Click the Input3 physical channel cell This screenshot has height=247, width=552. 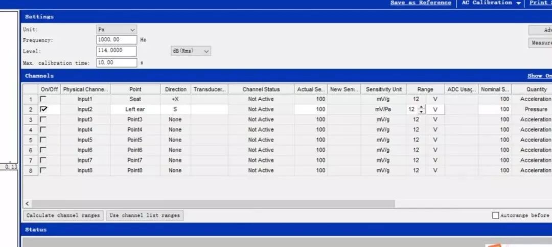[x=85, y=120]
